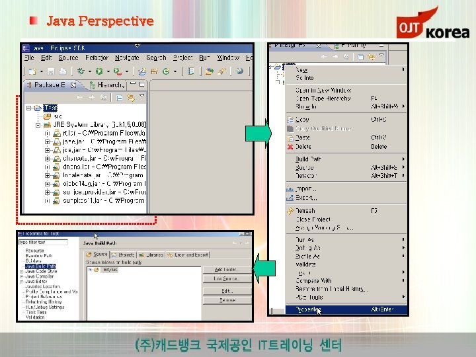
Task: Click the Back arrow in Package Explorer toolbar
Action: (x=79, y=97)
